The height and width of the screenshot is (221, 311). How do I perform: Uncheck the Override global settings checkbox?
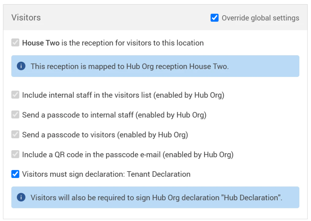click(214, 18)
